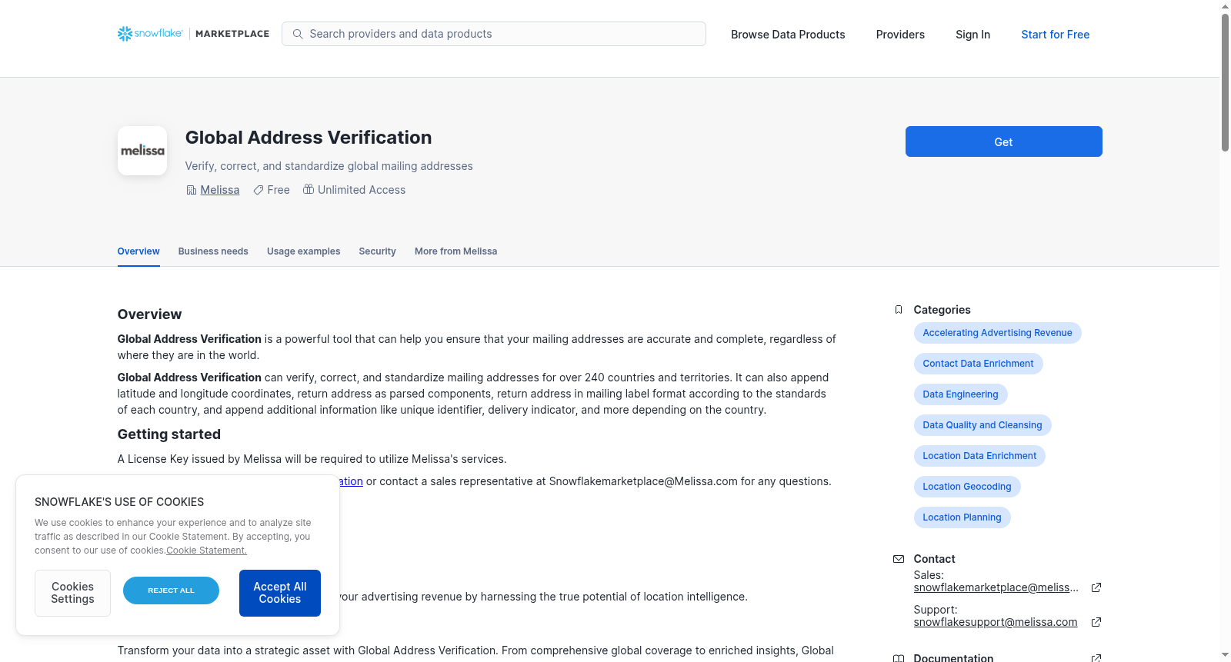Image resolution: width=1231 pixels, height=662 pixels.
Task: Click the scrollbar up arrow
Action: pyautogui.click(x=1225, y=6)
